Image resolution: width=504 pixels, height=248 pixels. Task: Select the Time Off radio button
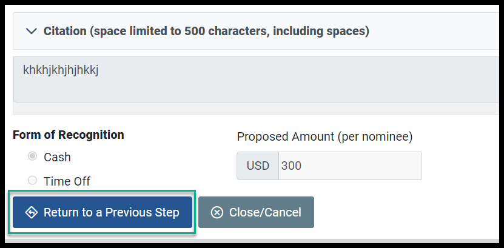tap(32, 181)
